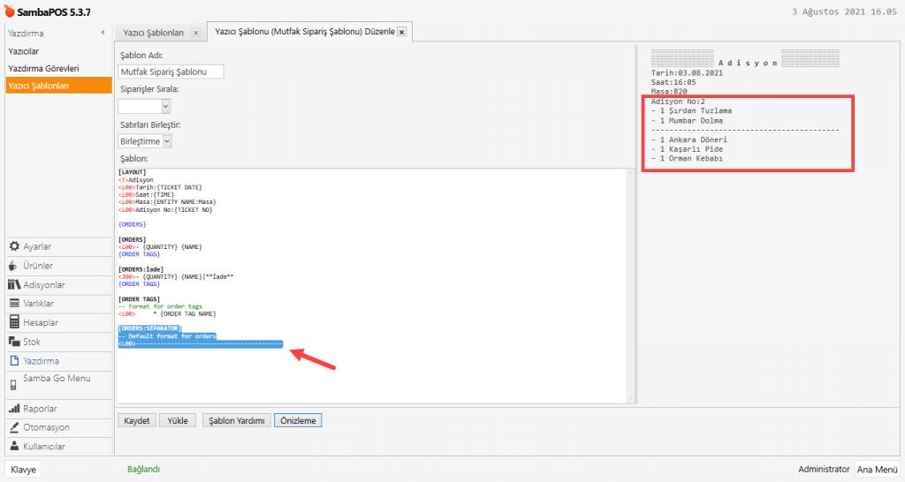Open Adisyonlar books icon
This screenshot has height=482, width=905.
[14, 285]
